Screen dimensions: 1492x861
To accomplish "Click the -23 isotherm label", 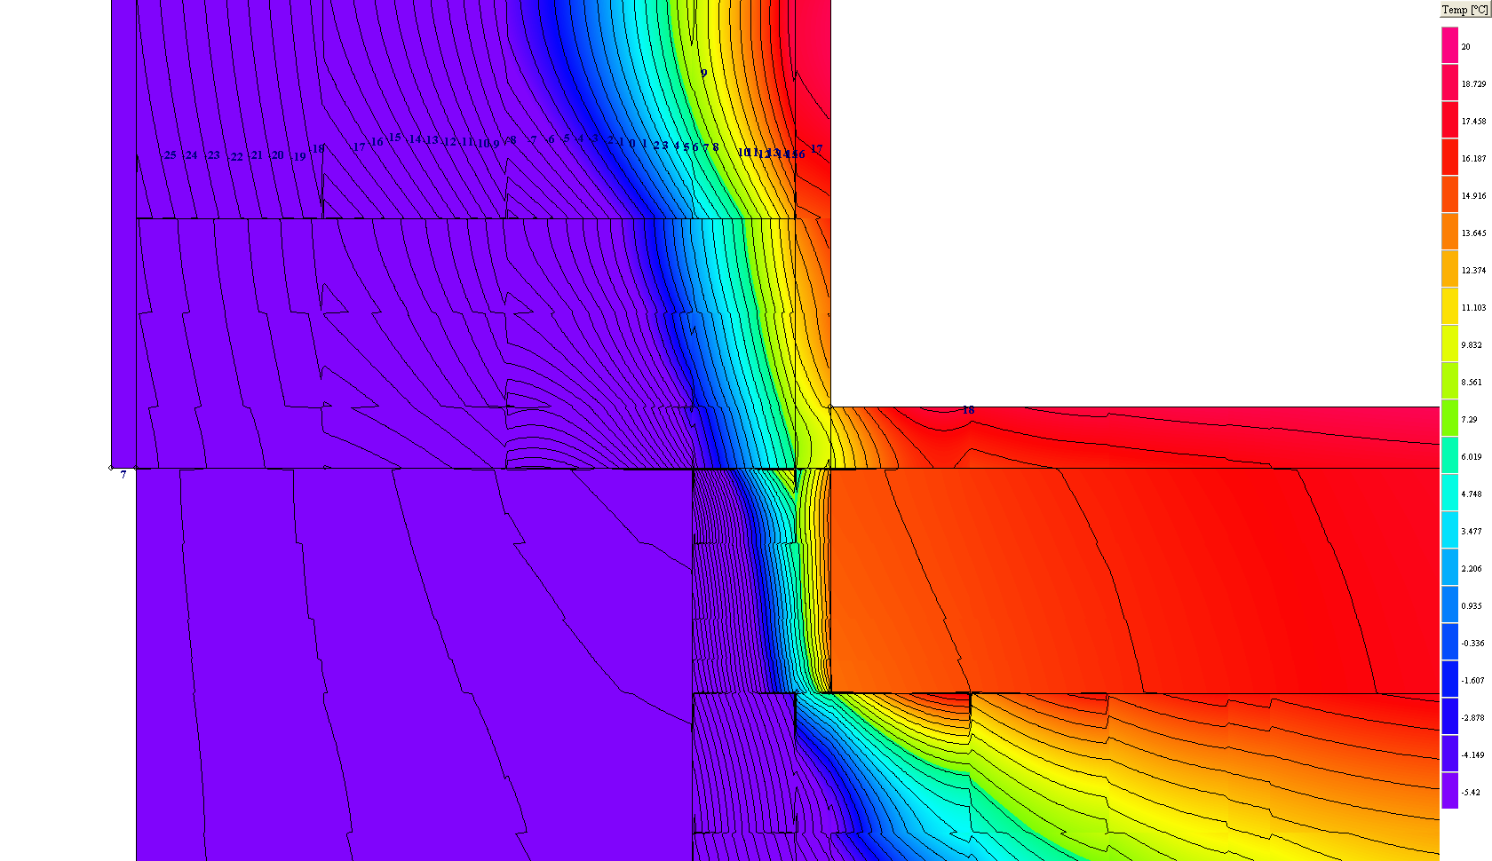I will (211, 155).
